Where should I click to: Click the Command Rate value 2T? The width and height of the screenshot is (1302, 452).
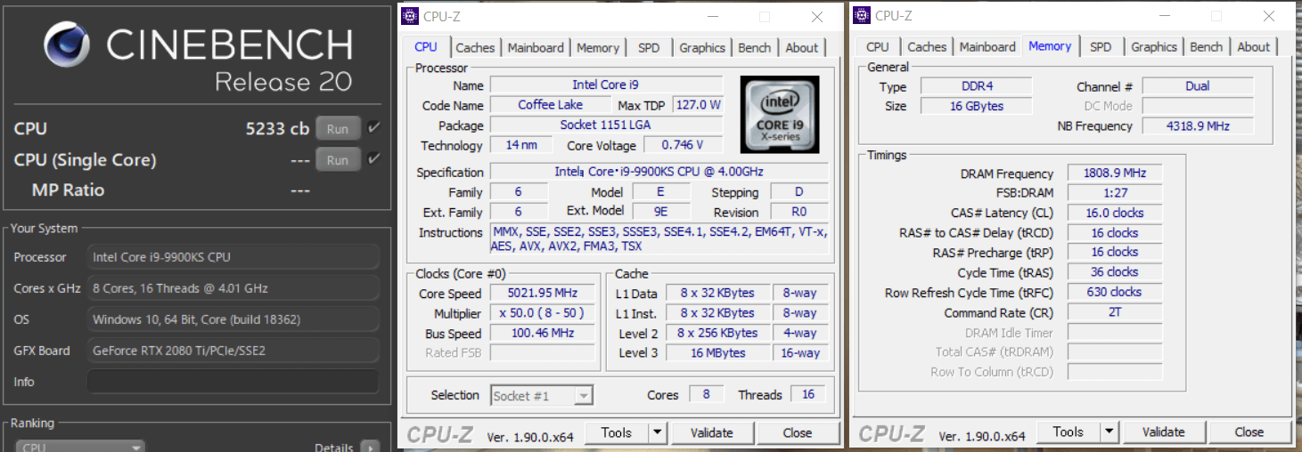pyautogui.click(x=1114, y=312)
